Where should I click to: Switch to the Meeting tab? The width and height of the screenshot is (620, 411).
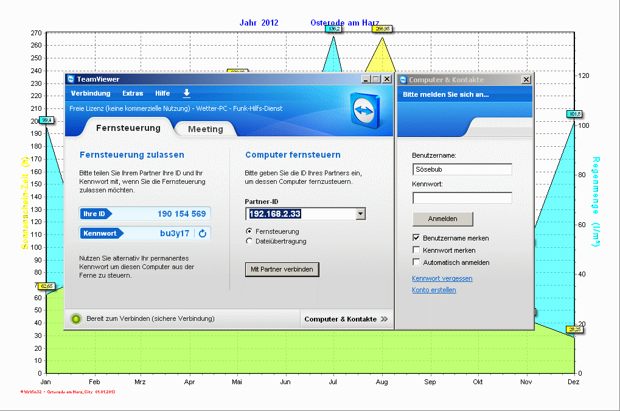(x=205, y=129)
